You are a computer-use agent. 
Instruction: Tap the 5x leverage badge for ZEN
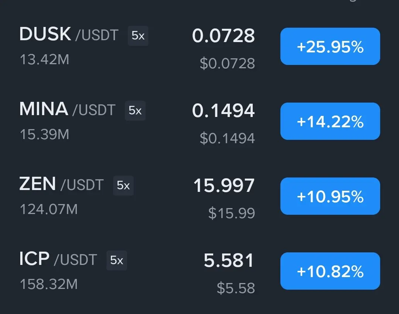tap(123, 186)
